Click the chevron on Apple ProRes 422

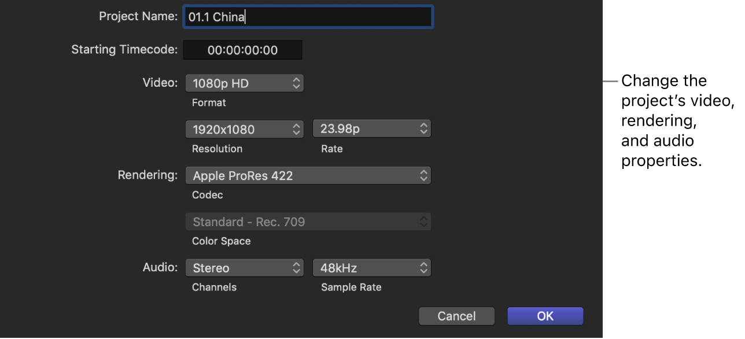[424, 175]
